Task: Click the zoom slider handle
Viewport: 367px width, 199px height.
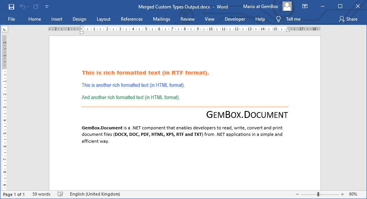Action: (318, 194)
